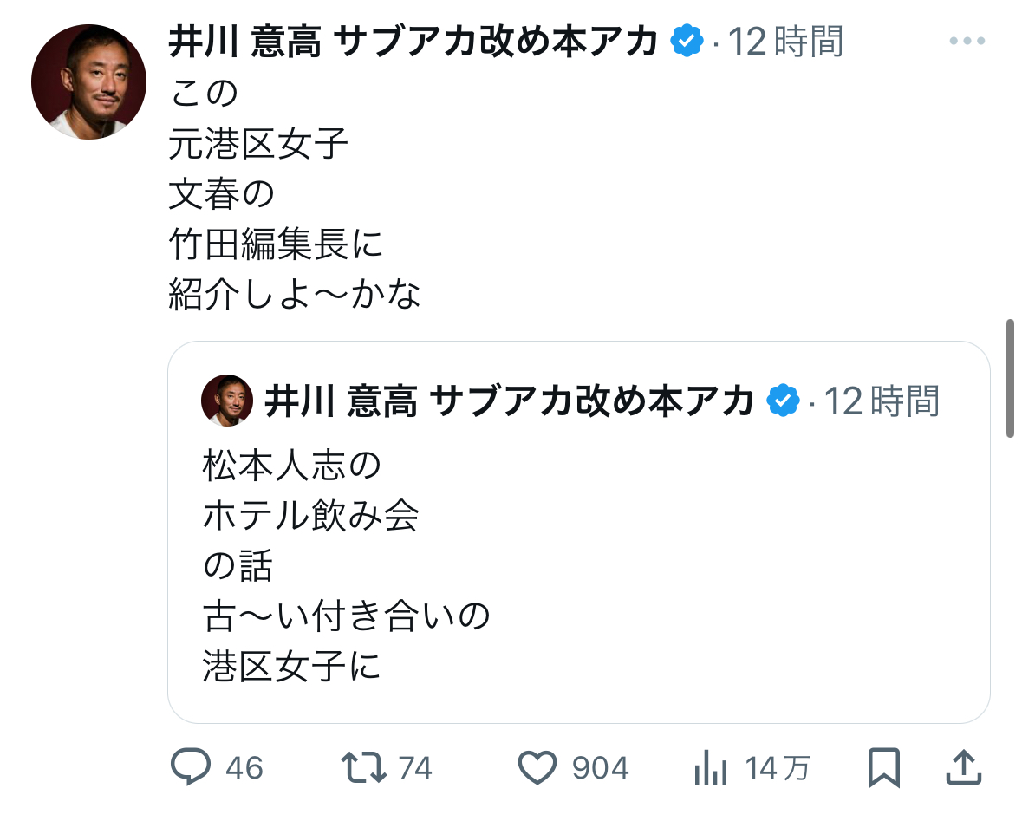This screenshot has height=821, width=1022.
Task: Click the vertical scrollbar thumb
Action: (1011, 378)
